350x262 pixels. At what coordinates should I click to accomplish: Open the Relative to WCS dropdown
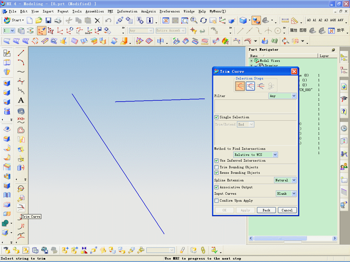pos(255,155)
